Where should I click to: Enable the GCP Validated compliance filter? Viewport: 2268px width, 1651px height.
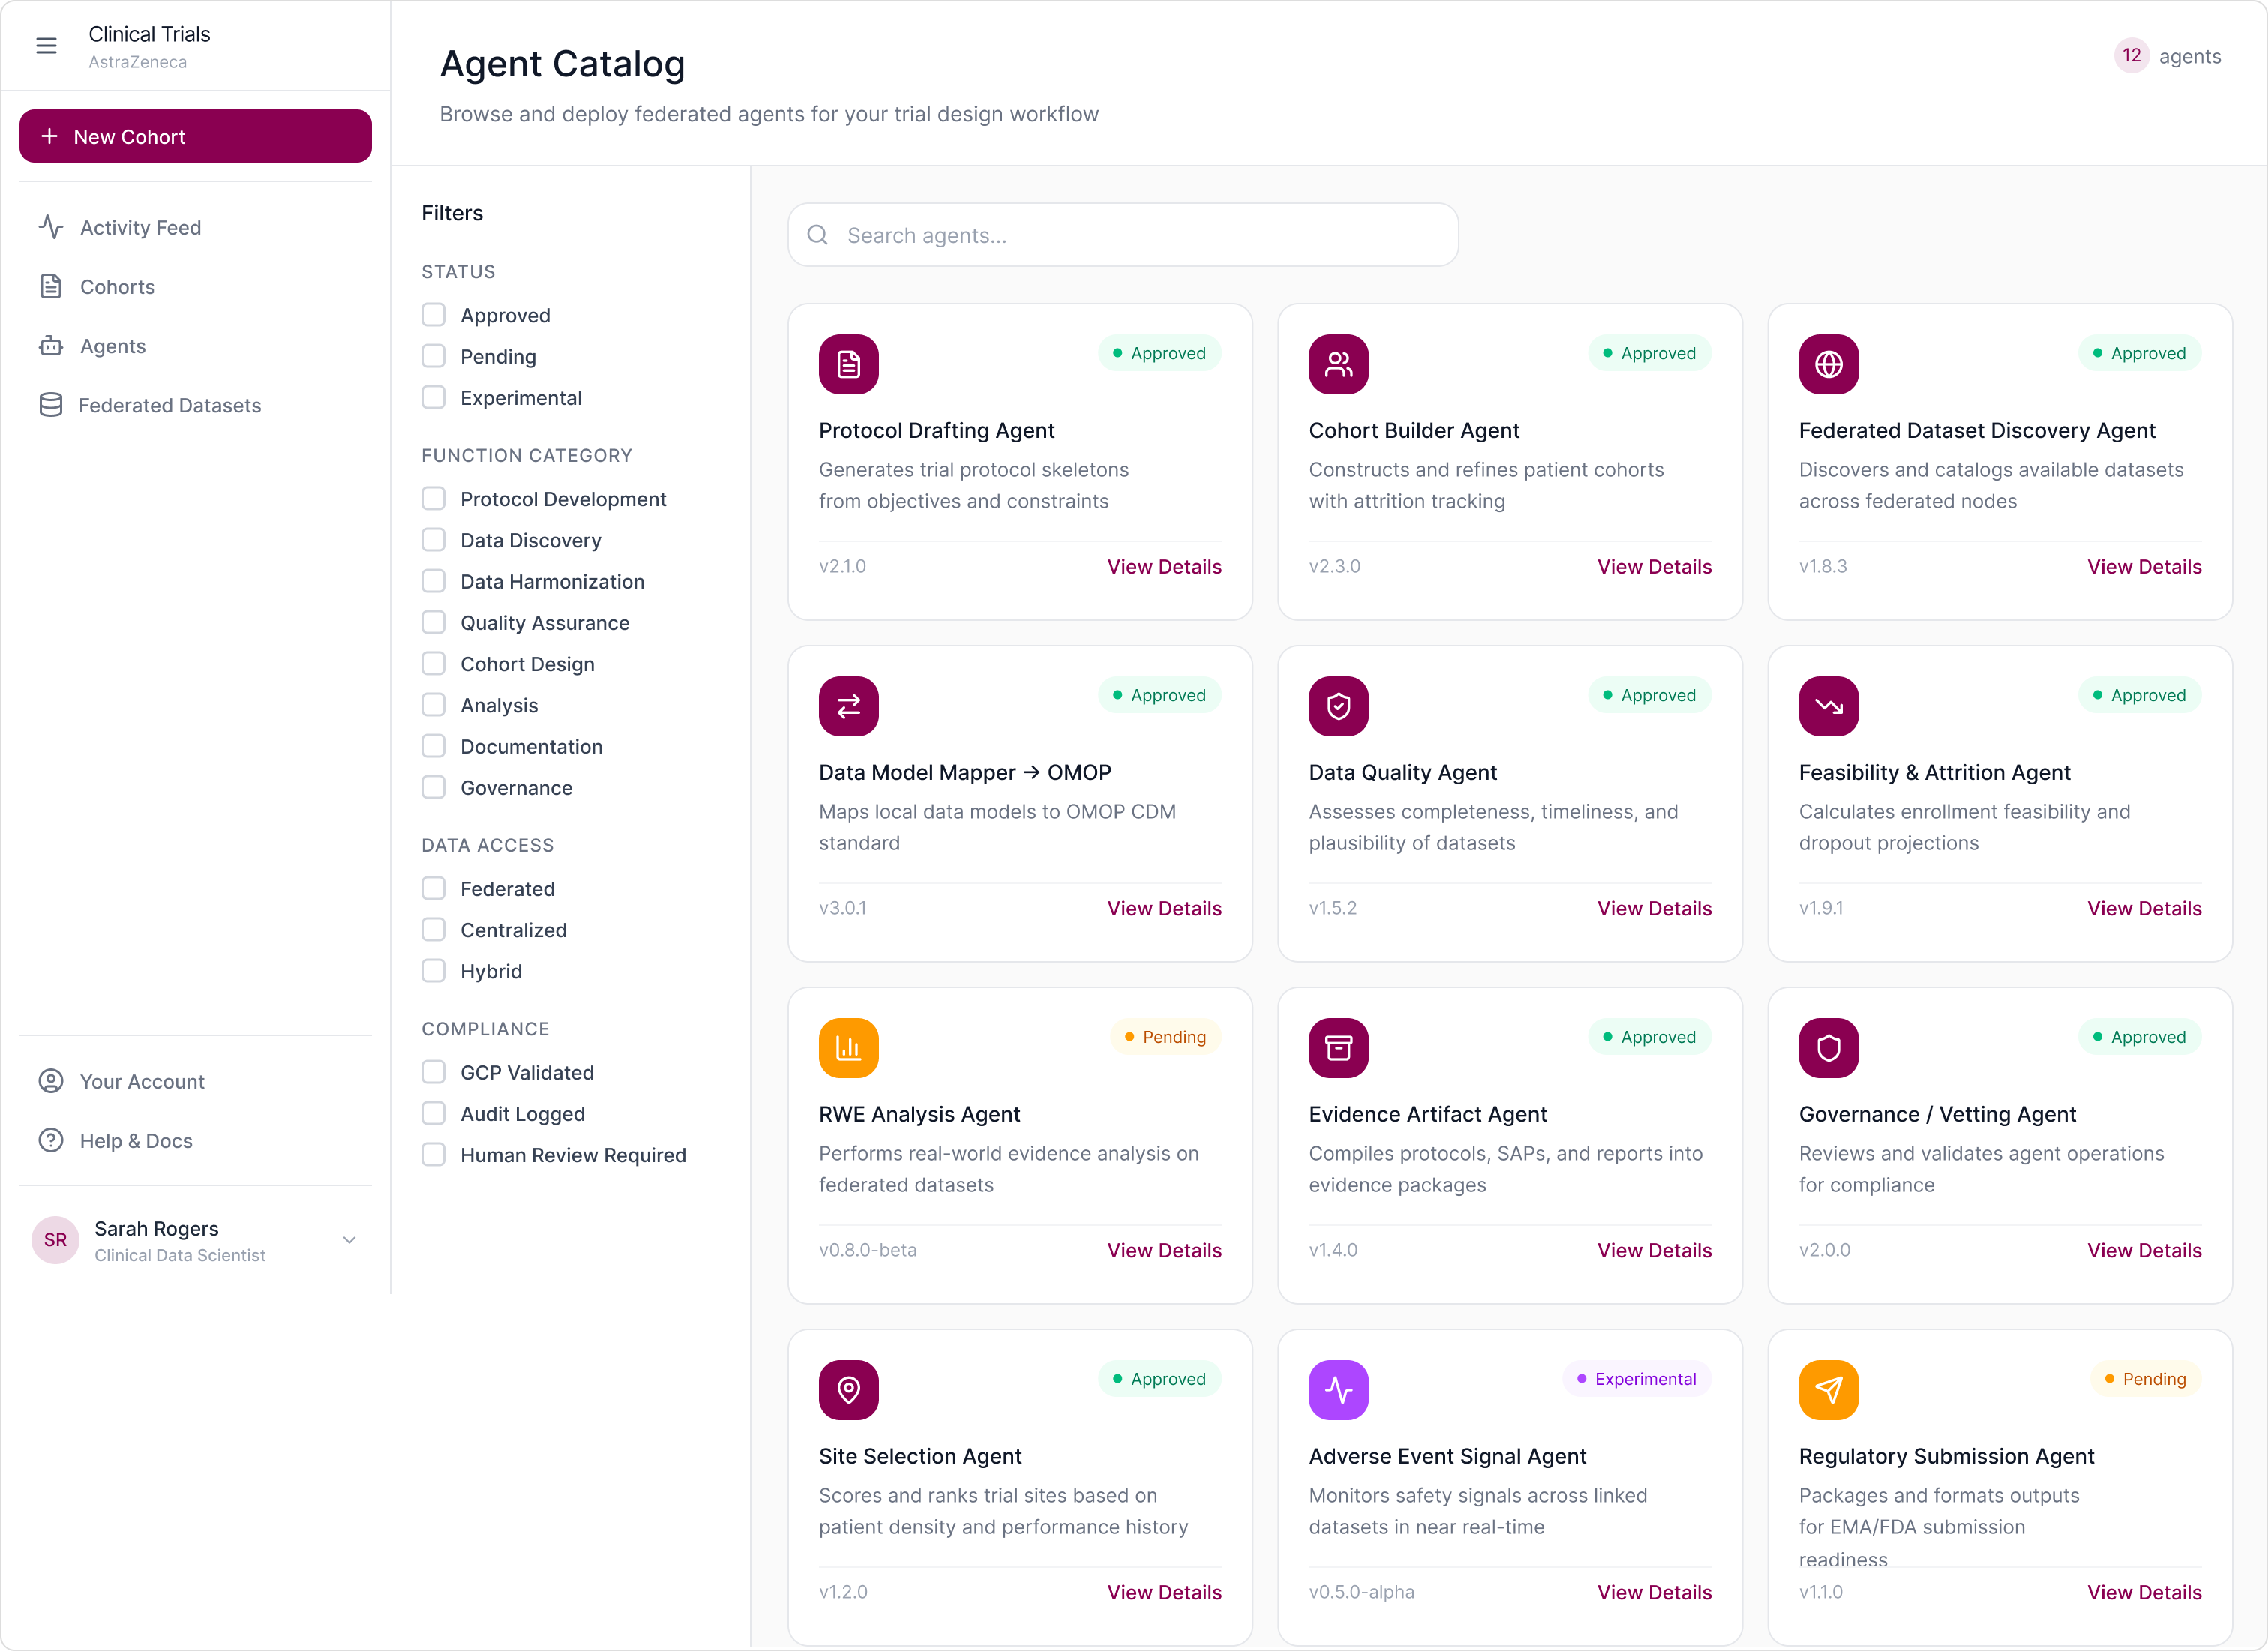pos(433,1071)
